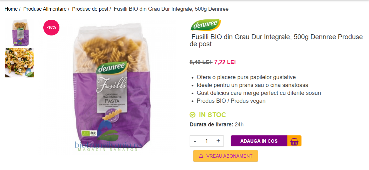
Task: Go to Home breadcrumb link
Action: coord(11,9)
